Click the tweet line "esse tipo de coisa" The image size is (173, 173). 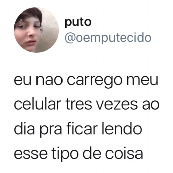[x=78, y=154]
